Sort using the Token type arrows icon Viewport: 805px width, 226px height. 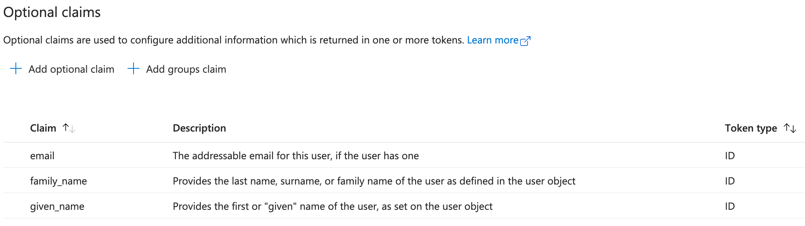(x=790, y=128)
